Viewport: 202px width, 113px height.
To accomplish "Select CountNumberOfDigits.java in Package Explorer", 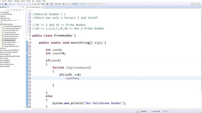I will click(x=12, y=28).
